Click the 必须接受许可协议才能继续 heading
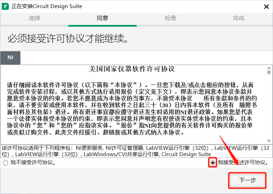The image size is (273, 194). click(x=68, y=38)
